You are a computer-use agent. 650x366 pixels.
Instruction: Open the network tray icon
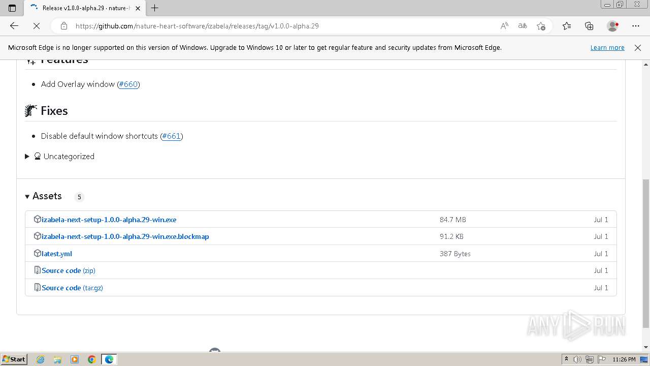click(x=590, y=359)
